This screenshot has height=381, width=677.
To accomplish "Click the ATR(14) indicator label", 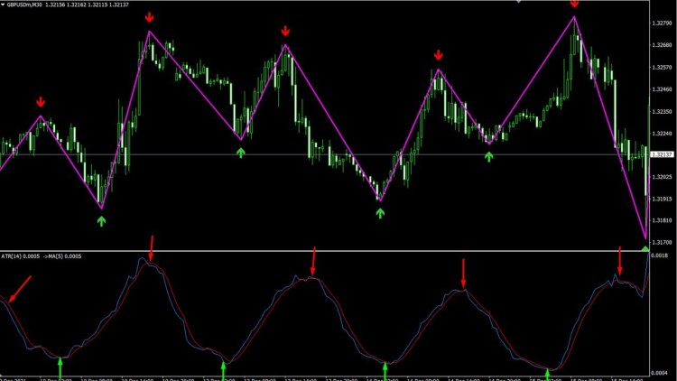I will click(x=20, y=256).
